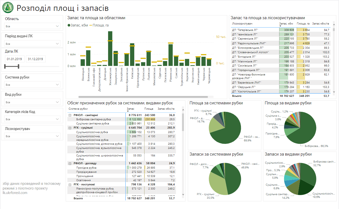Click the start date field 01.01.2019
The image size is (339, 209).
14,59
